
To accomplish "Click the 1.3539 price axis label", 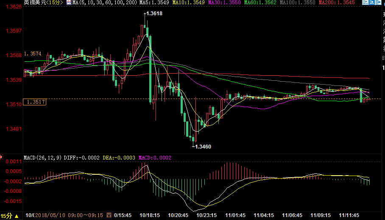I will pyautogui.click(x=14, y=80).
